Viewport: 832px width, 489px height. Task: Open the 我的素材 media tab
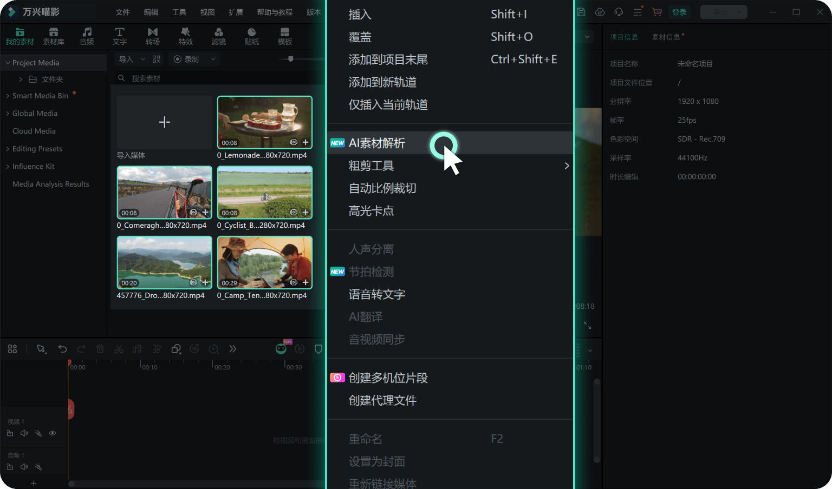tap(20, 36)
